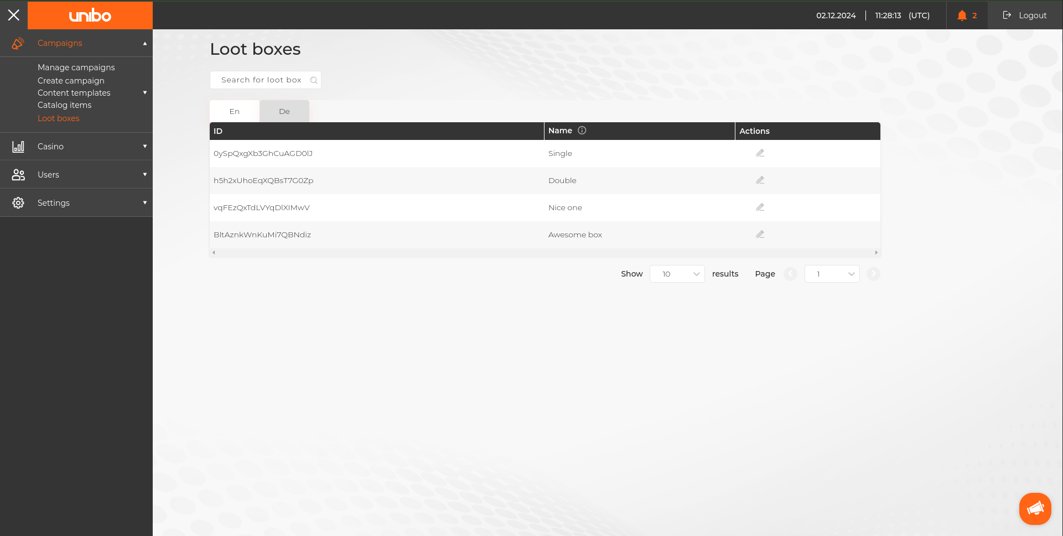Select the En language tab
Image resolution: width=1063 pixels, height=536 pixels.
(235, 111)
